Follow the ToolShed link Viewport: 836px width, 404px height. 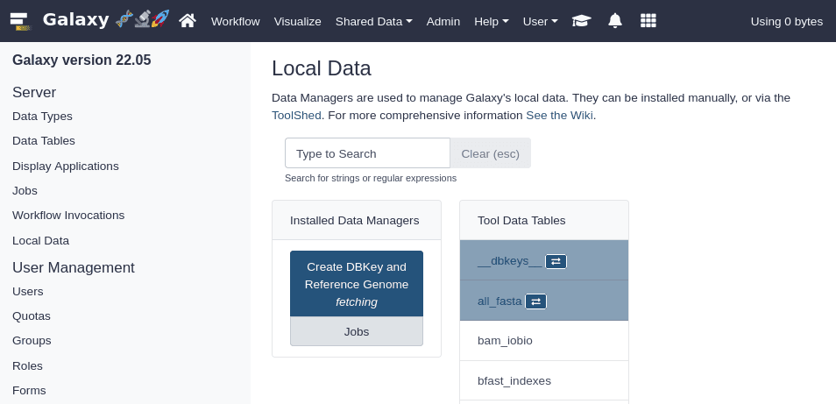pos(296,115)
